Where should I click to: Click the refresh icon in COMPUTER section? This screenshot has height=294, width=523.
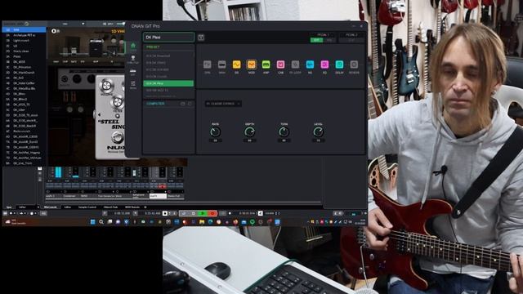190,104
